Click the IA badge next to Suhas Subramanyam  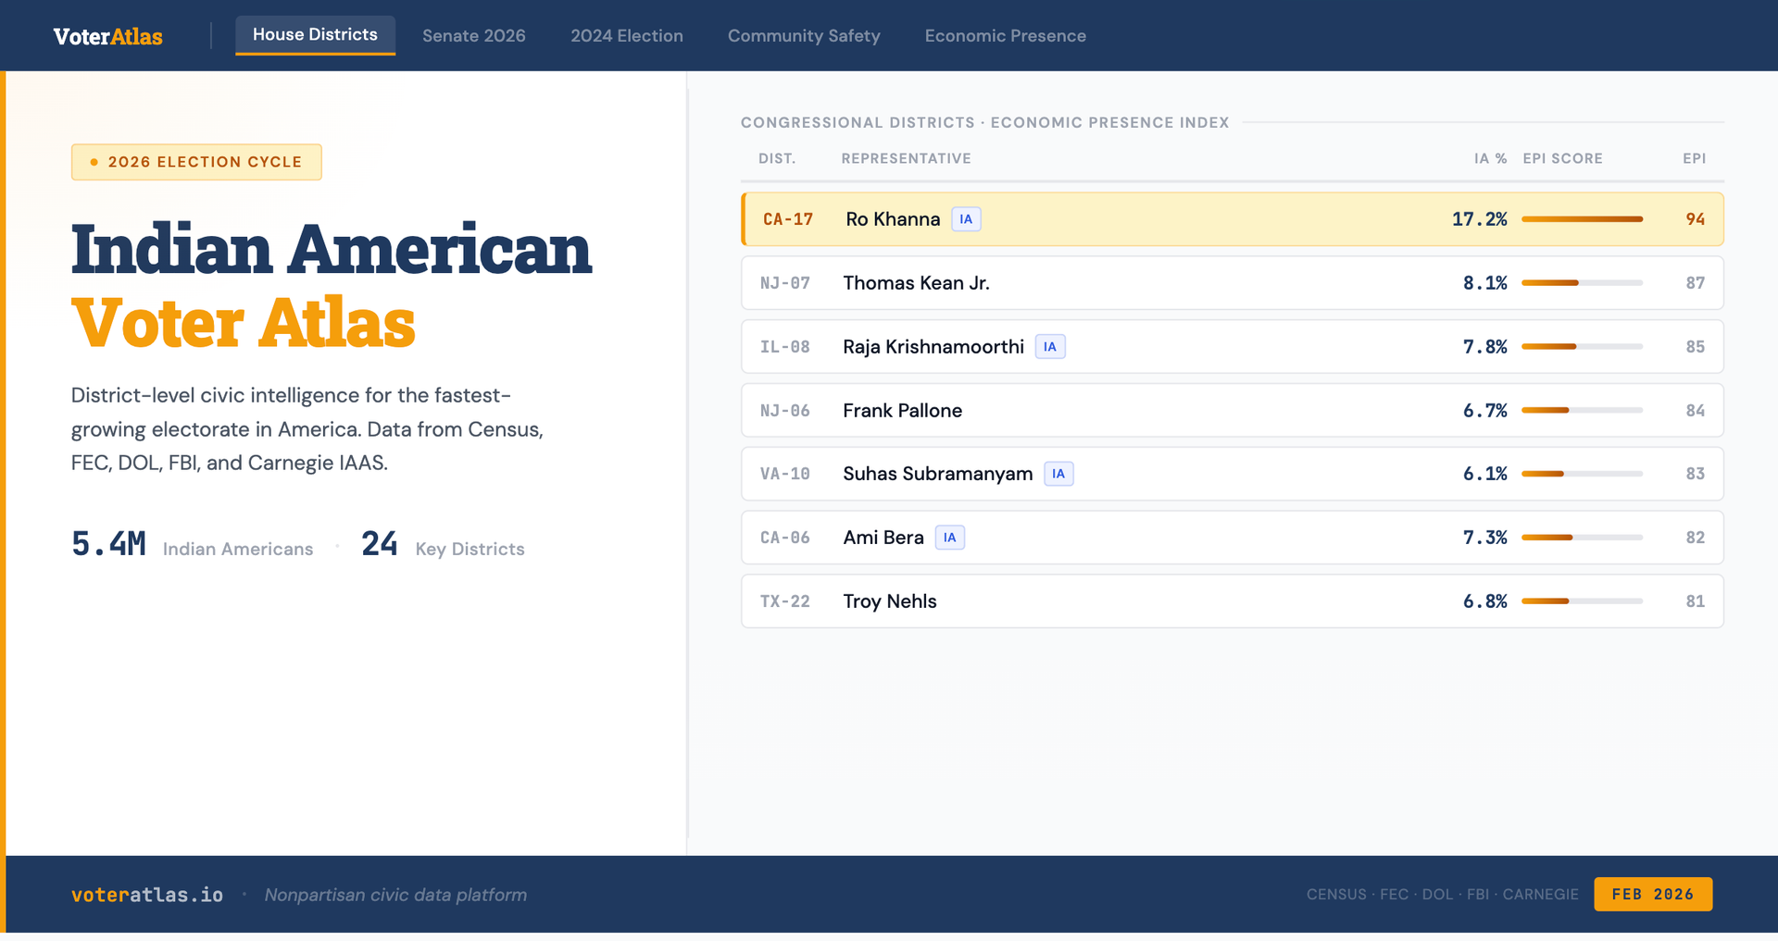[1058, 473]
